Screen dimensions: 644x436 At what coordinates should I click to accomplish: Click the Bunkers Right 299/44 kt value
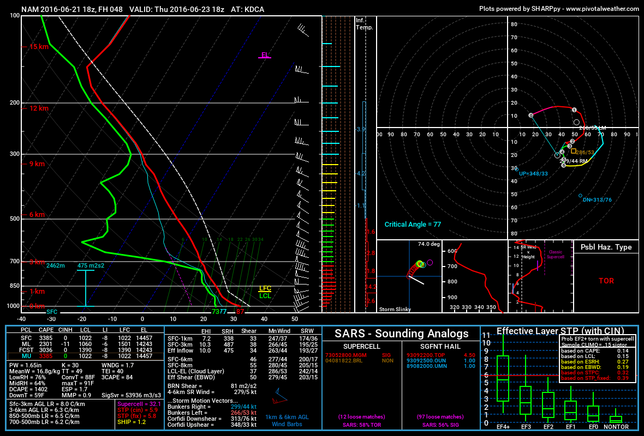pos(243,407)
